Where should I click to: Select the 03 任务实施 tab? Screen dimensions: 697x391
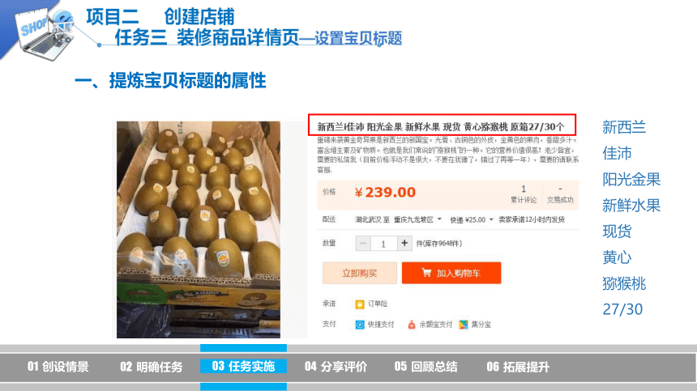point(243,367)
